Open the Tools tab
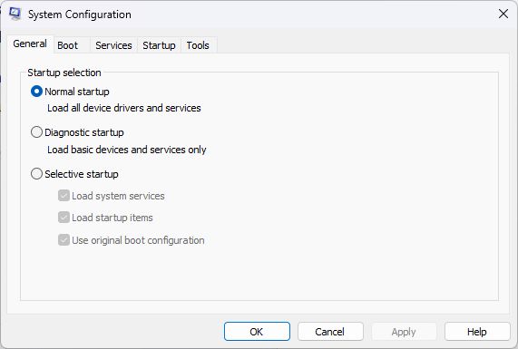 point(198,45)
